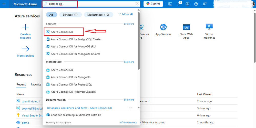The image size is (256, 128).
Task: Click the dropdown scroll down arrow
Action: coord(139,108)
